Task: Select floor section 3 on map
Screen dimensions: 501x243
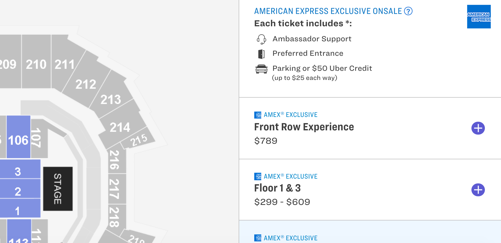Action: tap(19, 169)
